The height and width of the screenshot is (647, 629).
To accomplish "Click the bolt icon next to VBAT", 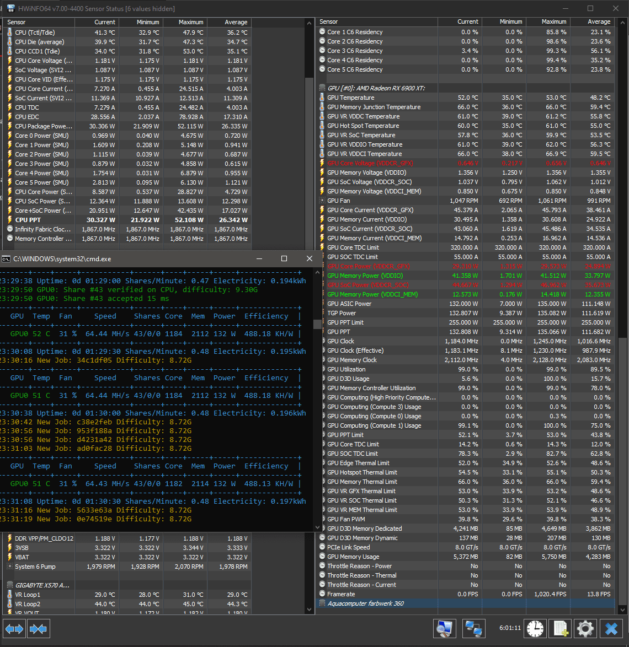I will coord(10,557).
